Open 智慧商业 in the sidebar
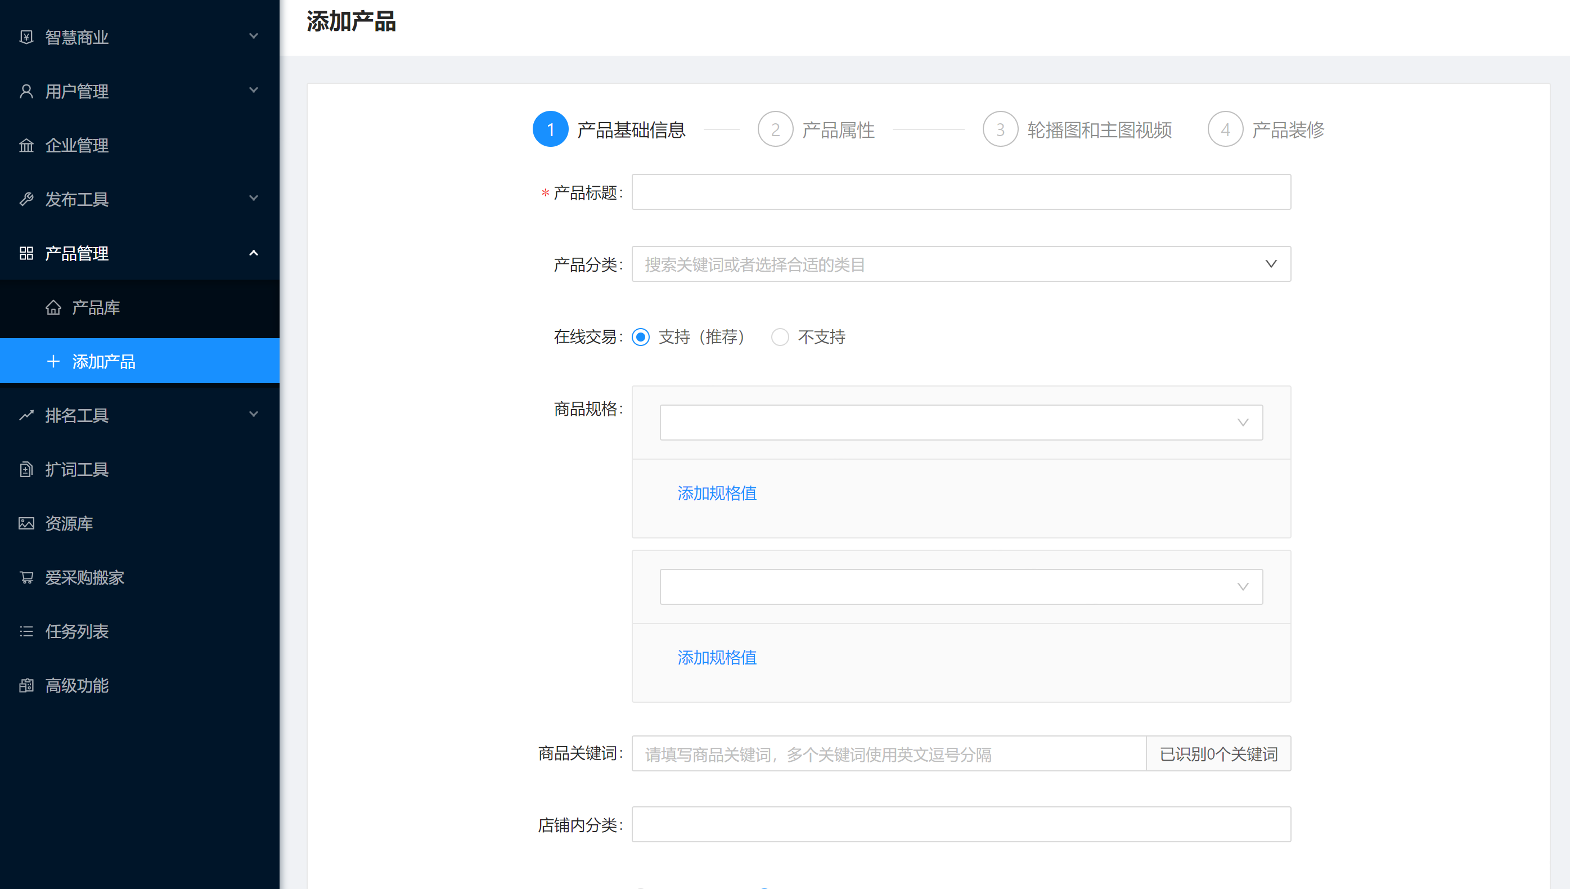 coord(140,37)
